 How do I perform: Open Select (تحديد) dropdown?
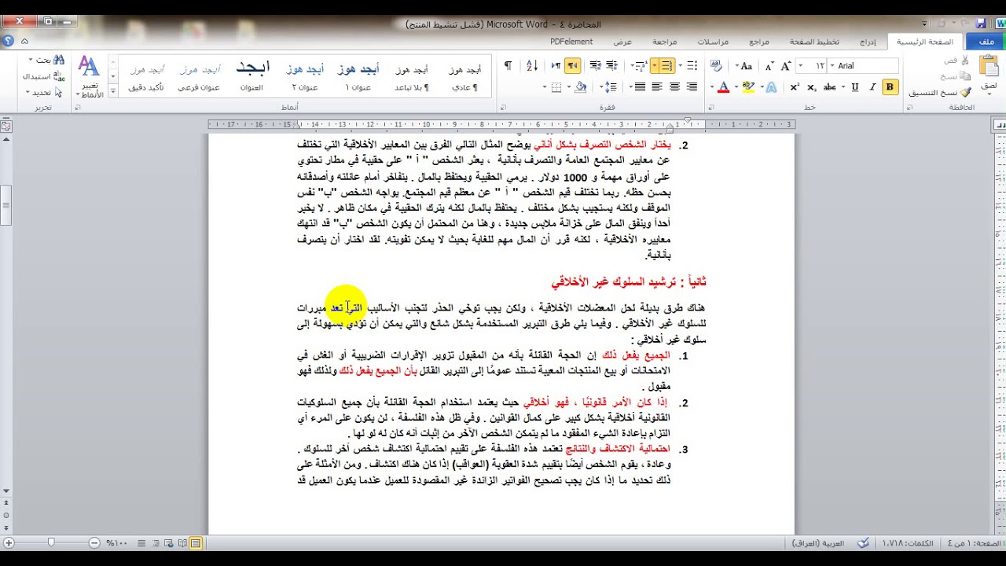(x=39, y=92)
